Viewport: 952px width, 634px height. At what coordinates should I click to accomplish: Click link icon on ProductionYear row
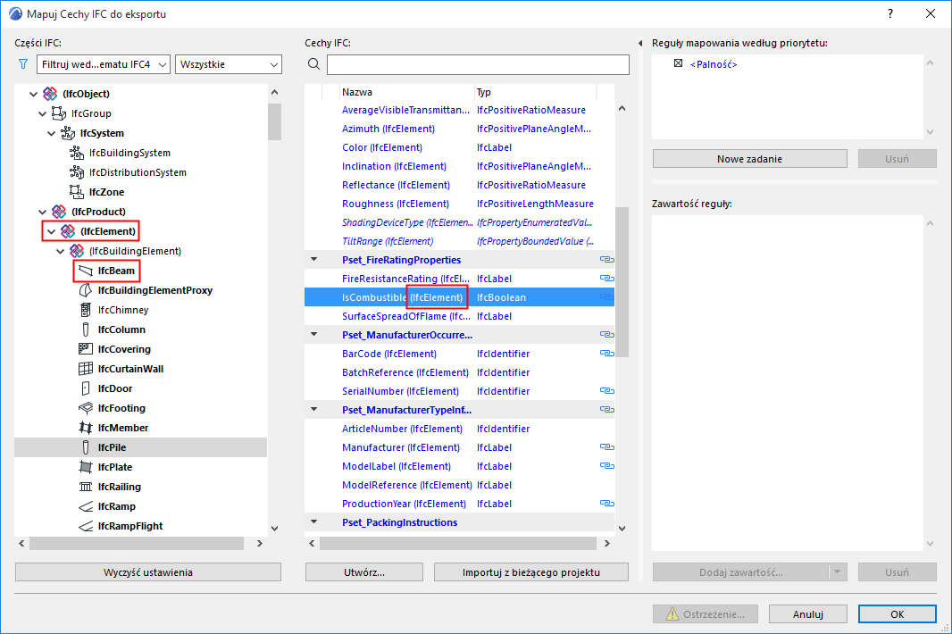tap(607, 503)
